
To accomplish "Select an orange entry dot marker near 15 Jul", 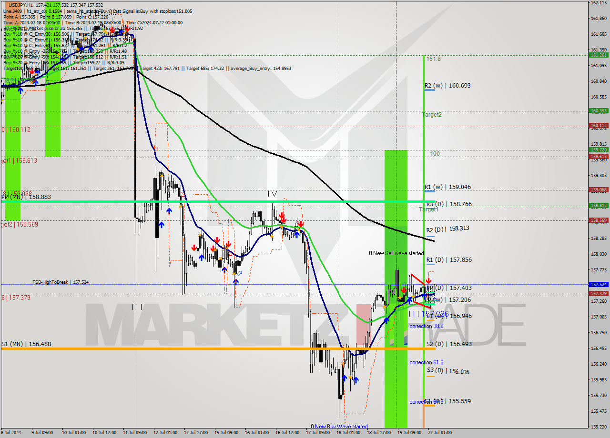I will tap(215, 249).
